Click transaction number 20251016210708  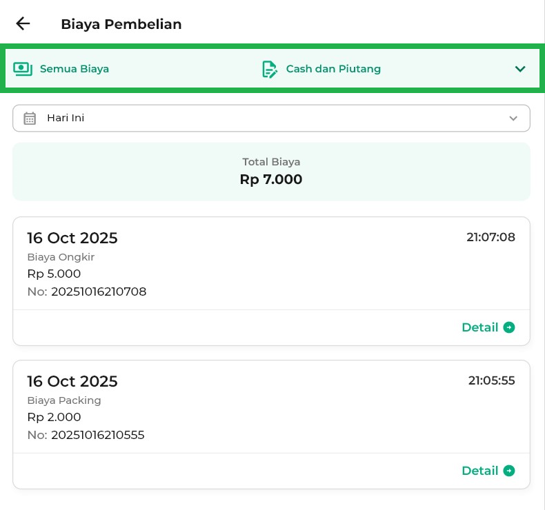[x=98, y=292]
